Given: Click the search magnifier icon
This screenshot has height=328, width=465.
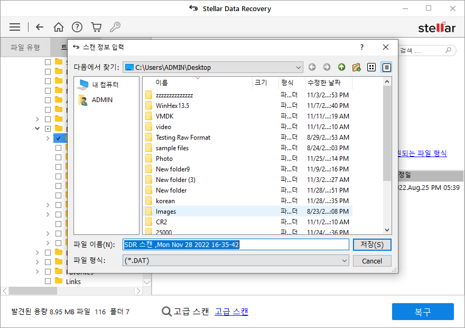Looking at the screenshot, I should click(449, 50).
